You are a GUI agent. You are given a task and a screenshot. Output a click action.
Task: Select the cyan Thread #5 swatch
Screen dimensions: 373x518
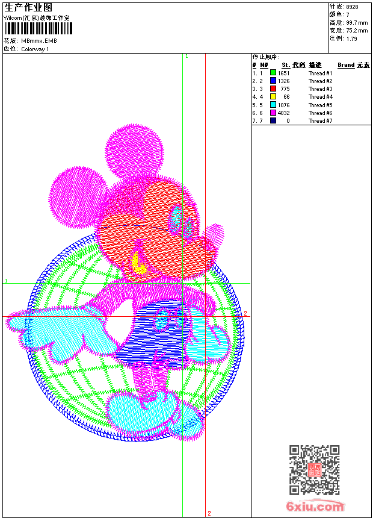click(x=273, y=105)
